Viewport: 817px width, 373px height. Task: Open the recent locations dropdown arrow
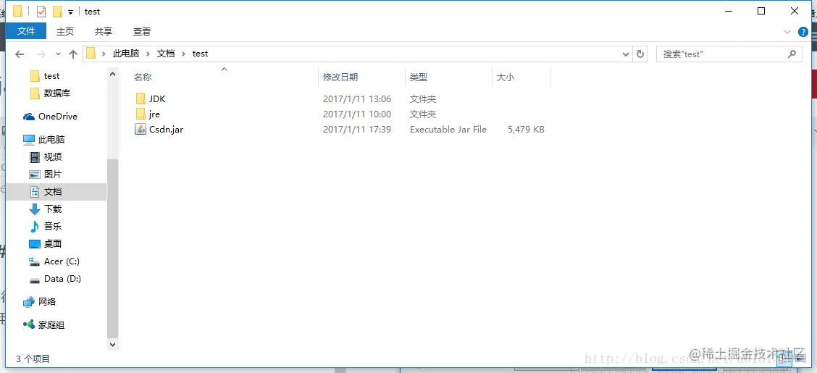tap(58, 54)
